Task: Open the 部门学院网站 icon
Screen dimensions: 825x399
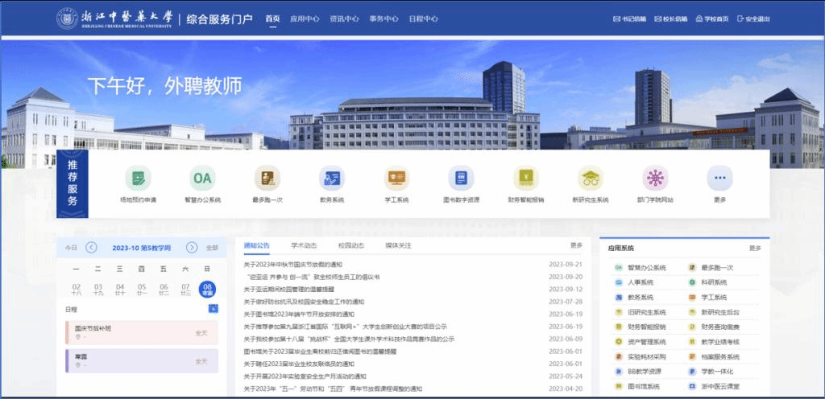Action: (x=654, y=178)
